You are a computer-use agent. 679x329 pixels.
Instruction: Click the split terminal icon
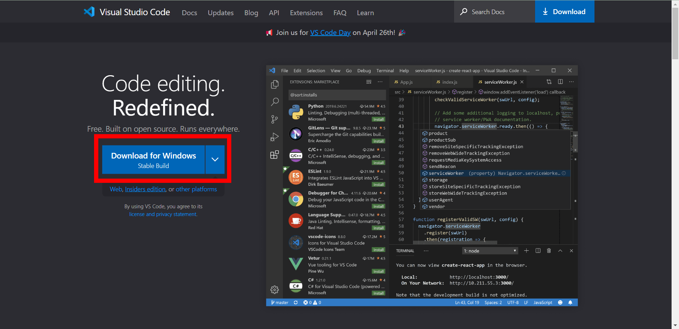click(538, 251)
